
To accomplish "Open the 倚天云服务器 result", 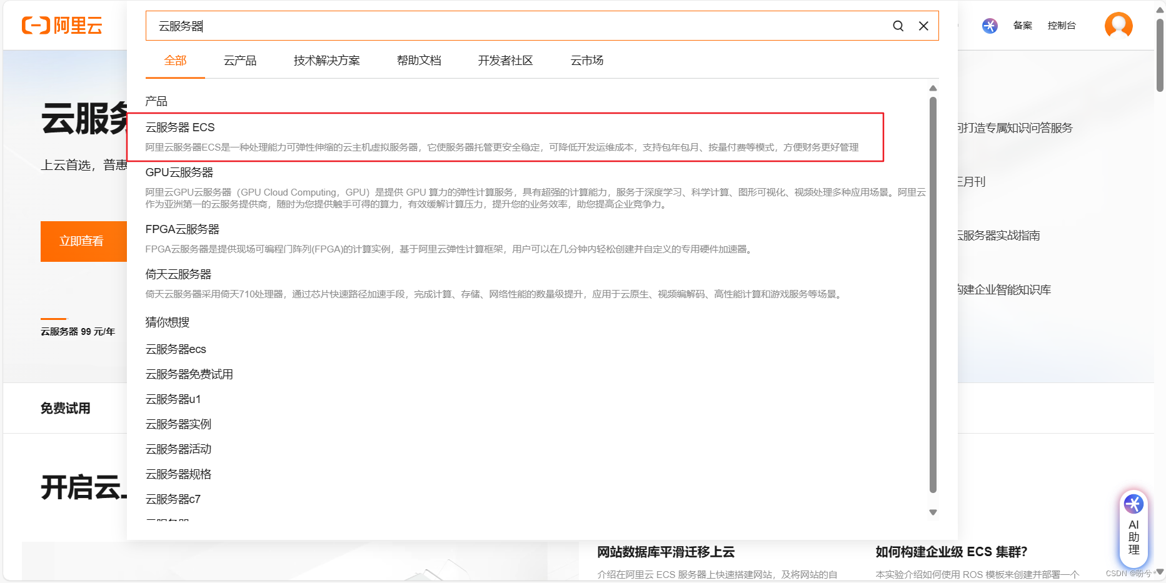I will (x=178, y=274).
